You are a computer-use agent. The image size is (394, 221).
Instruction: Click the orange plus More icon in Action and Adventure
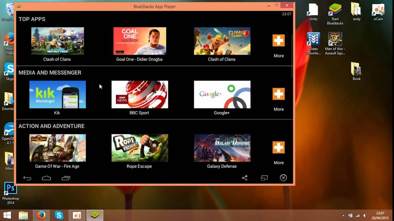pos(279,147)
